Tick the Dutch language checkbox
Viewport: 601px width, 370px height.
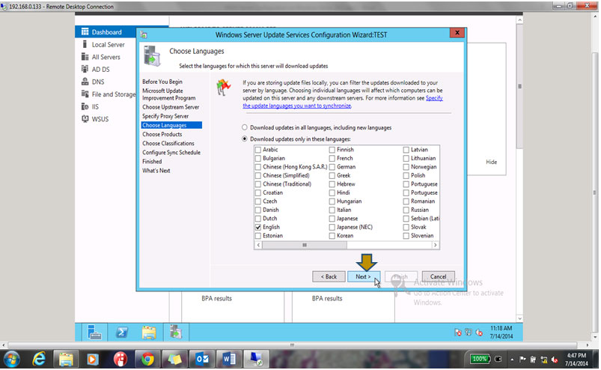(258, 219)
